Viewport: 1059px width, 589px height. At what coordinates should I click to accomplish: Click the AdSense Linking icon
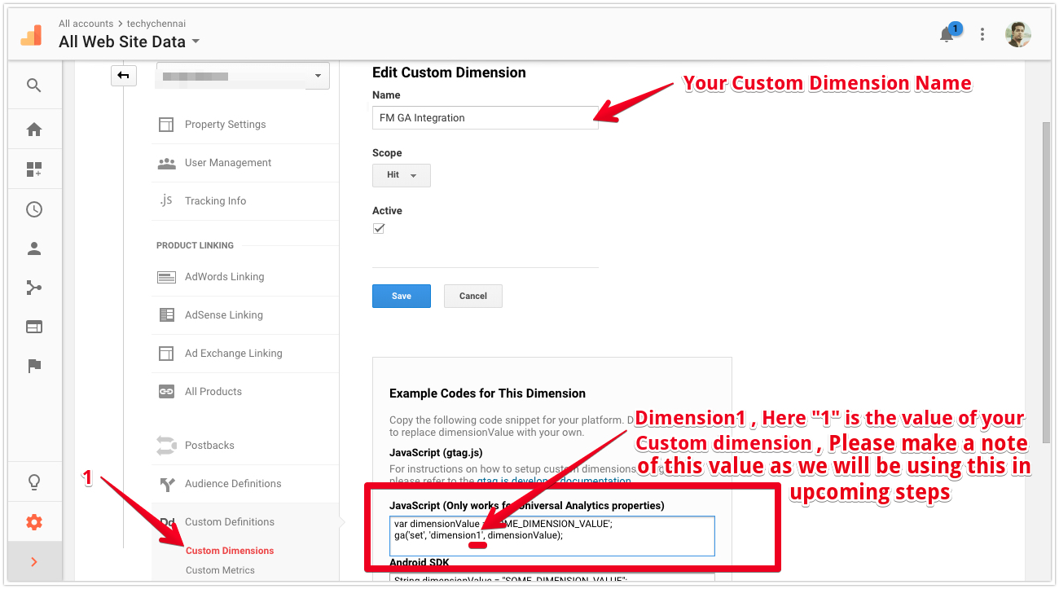pos(166,315)
